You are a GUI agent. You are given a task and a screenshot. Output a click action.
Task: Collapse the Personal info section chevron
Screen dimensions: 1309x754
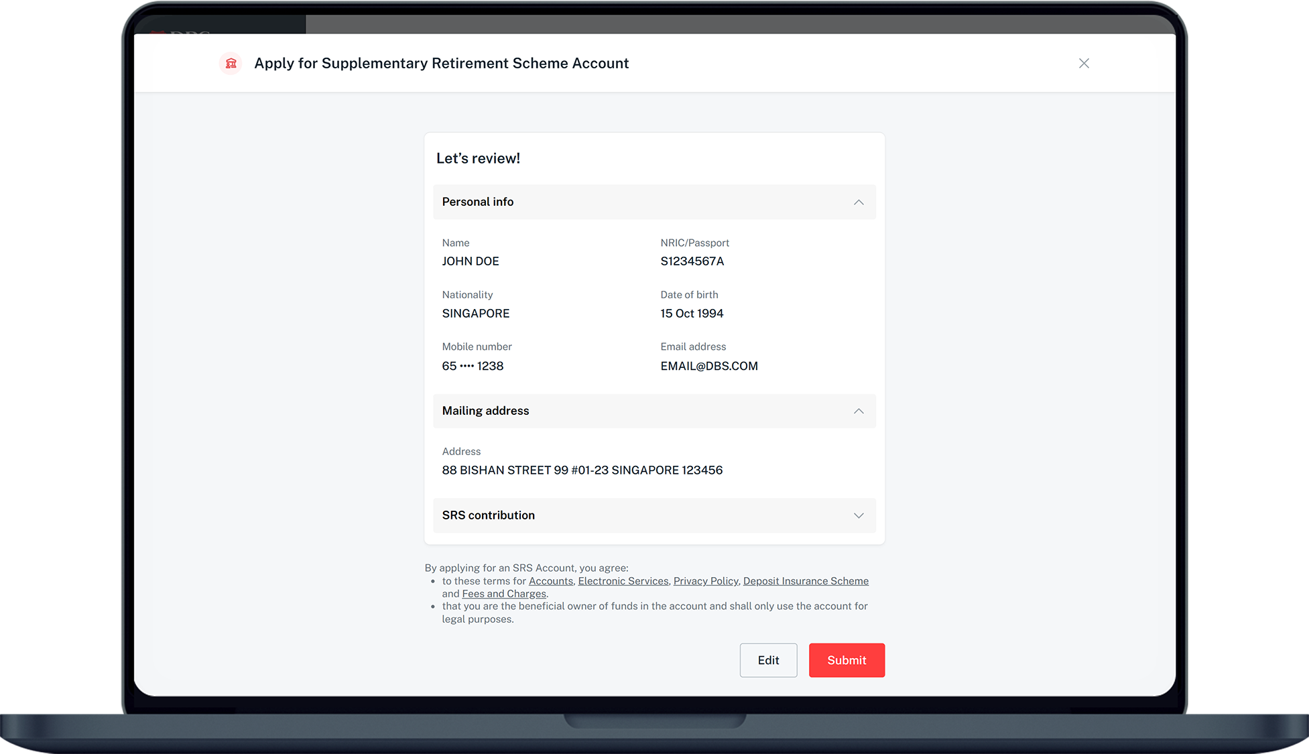click(859, 202)
